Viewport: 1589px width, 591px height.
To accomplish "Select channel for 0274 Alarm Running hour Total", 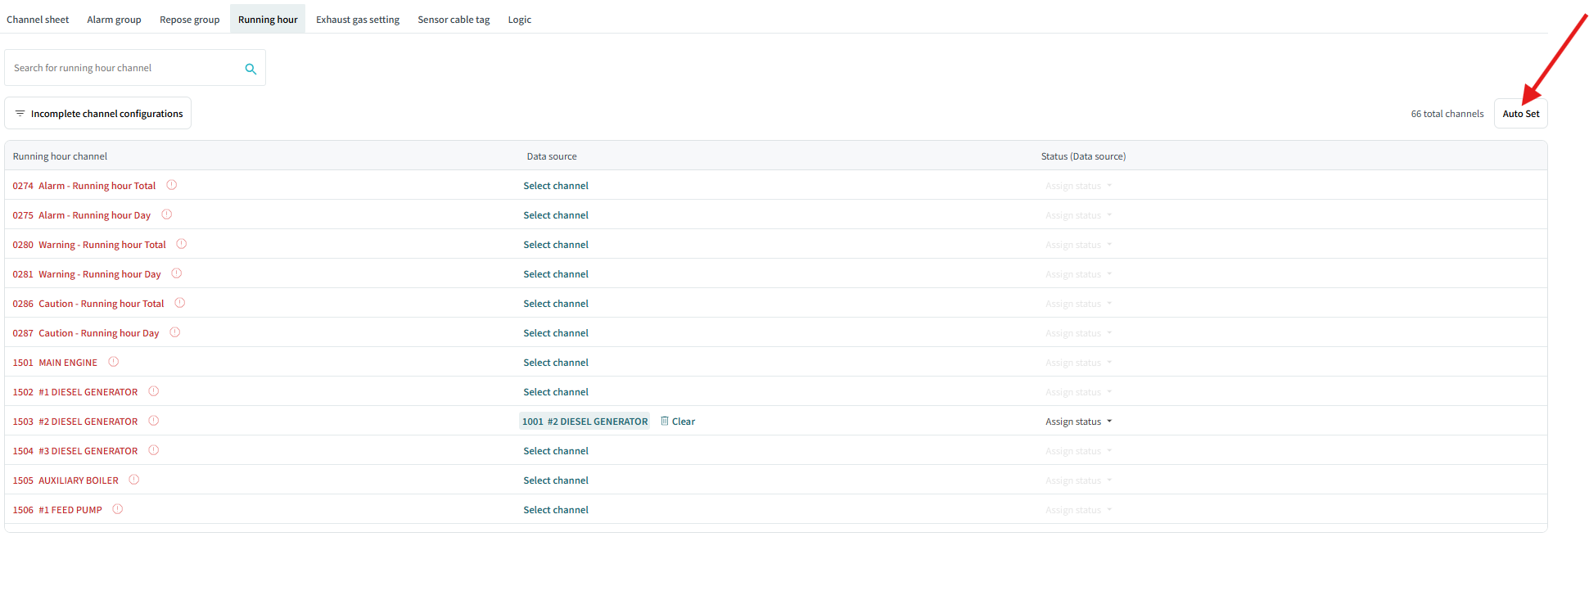I will click(556, 186).
